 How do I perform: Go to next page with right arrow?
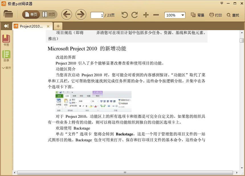(81, 14)
